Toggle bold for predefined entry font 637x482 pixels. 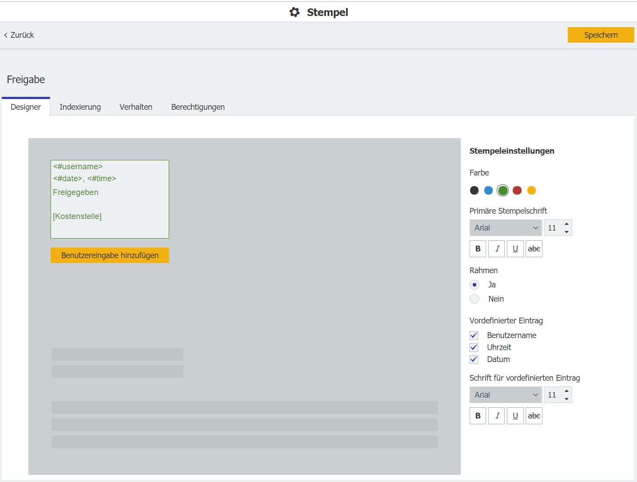click(478, 416)
